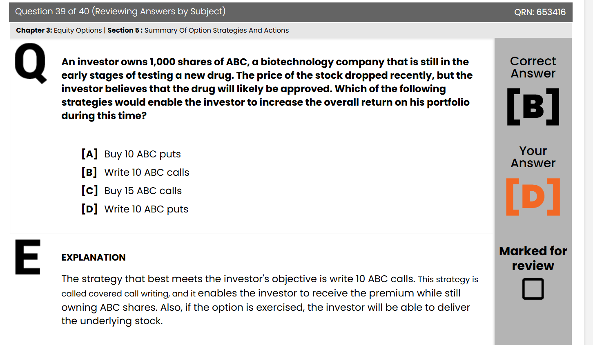Click the Question 39 of 40 header

click(x=120, y=11)
